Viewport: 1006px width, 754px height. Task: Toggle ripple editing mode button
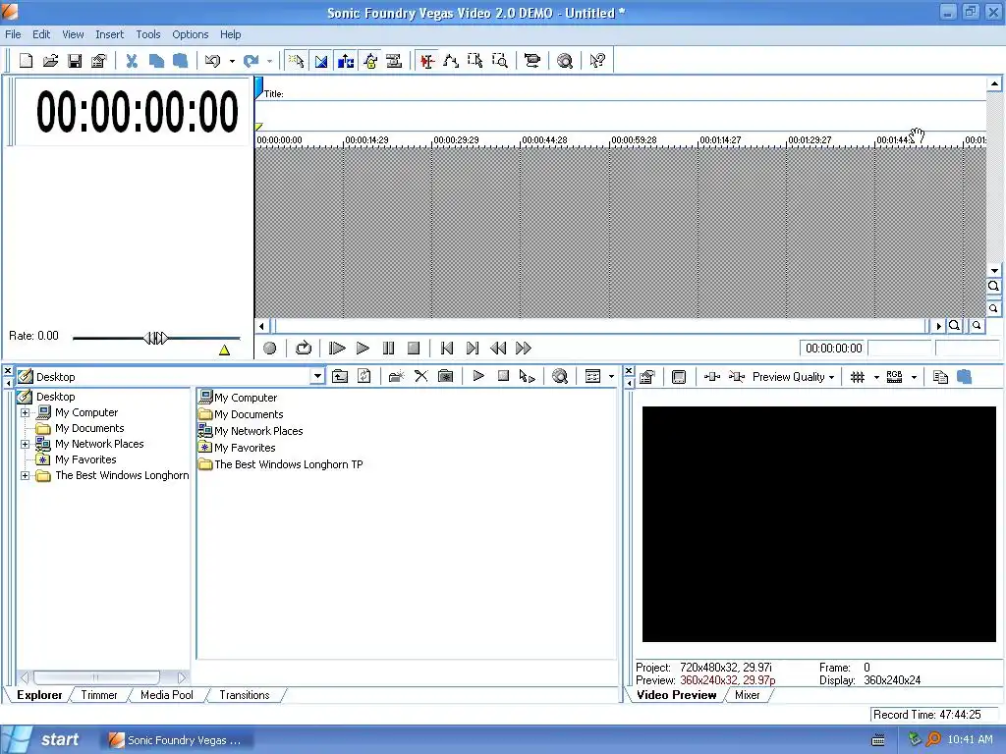point(345,61)
